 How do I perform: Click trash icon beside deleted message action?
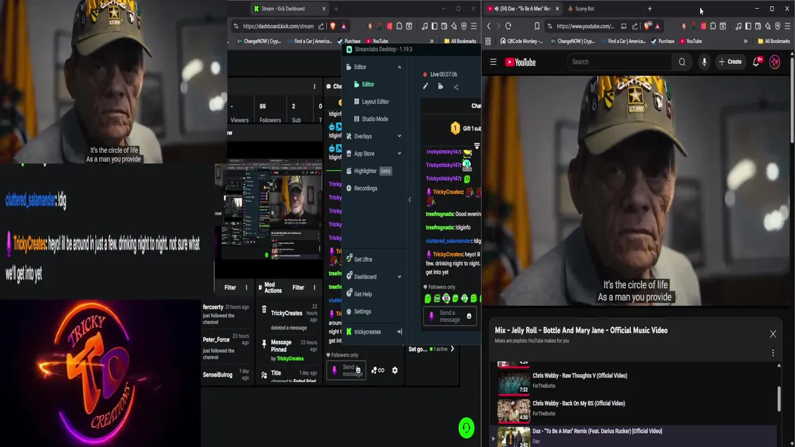[x=264, y=310]
